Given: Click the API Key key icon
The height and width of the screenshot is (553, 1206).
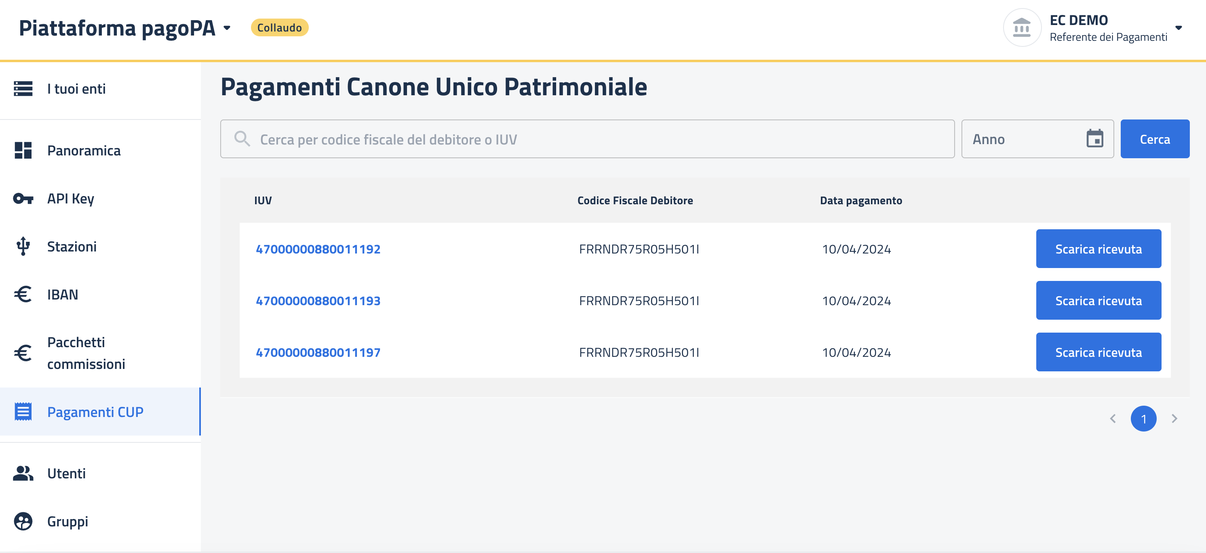Looking at the screenshot, I should (x=23, y=199).
